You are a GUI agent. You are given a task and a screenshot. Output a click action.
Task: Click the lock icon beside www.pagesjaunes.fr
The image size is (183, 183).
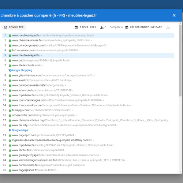10,170
